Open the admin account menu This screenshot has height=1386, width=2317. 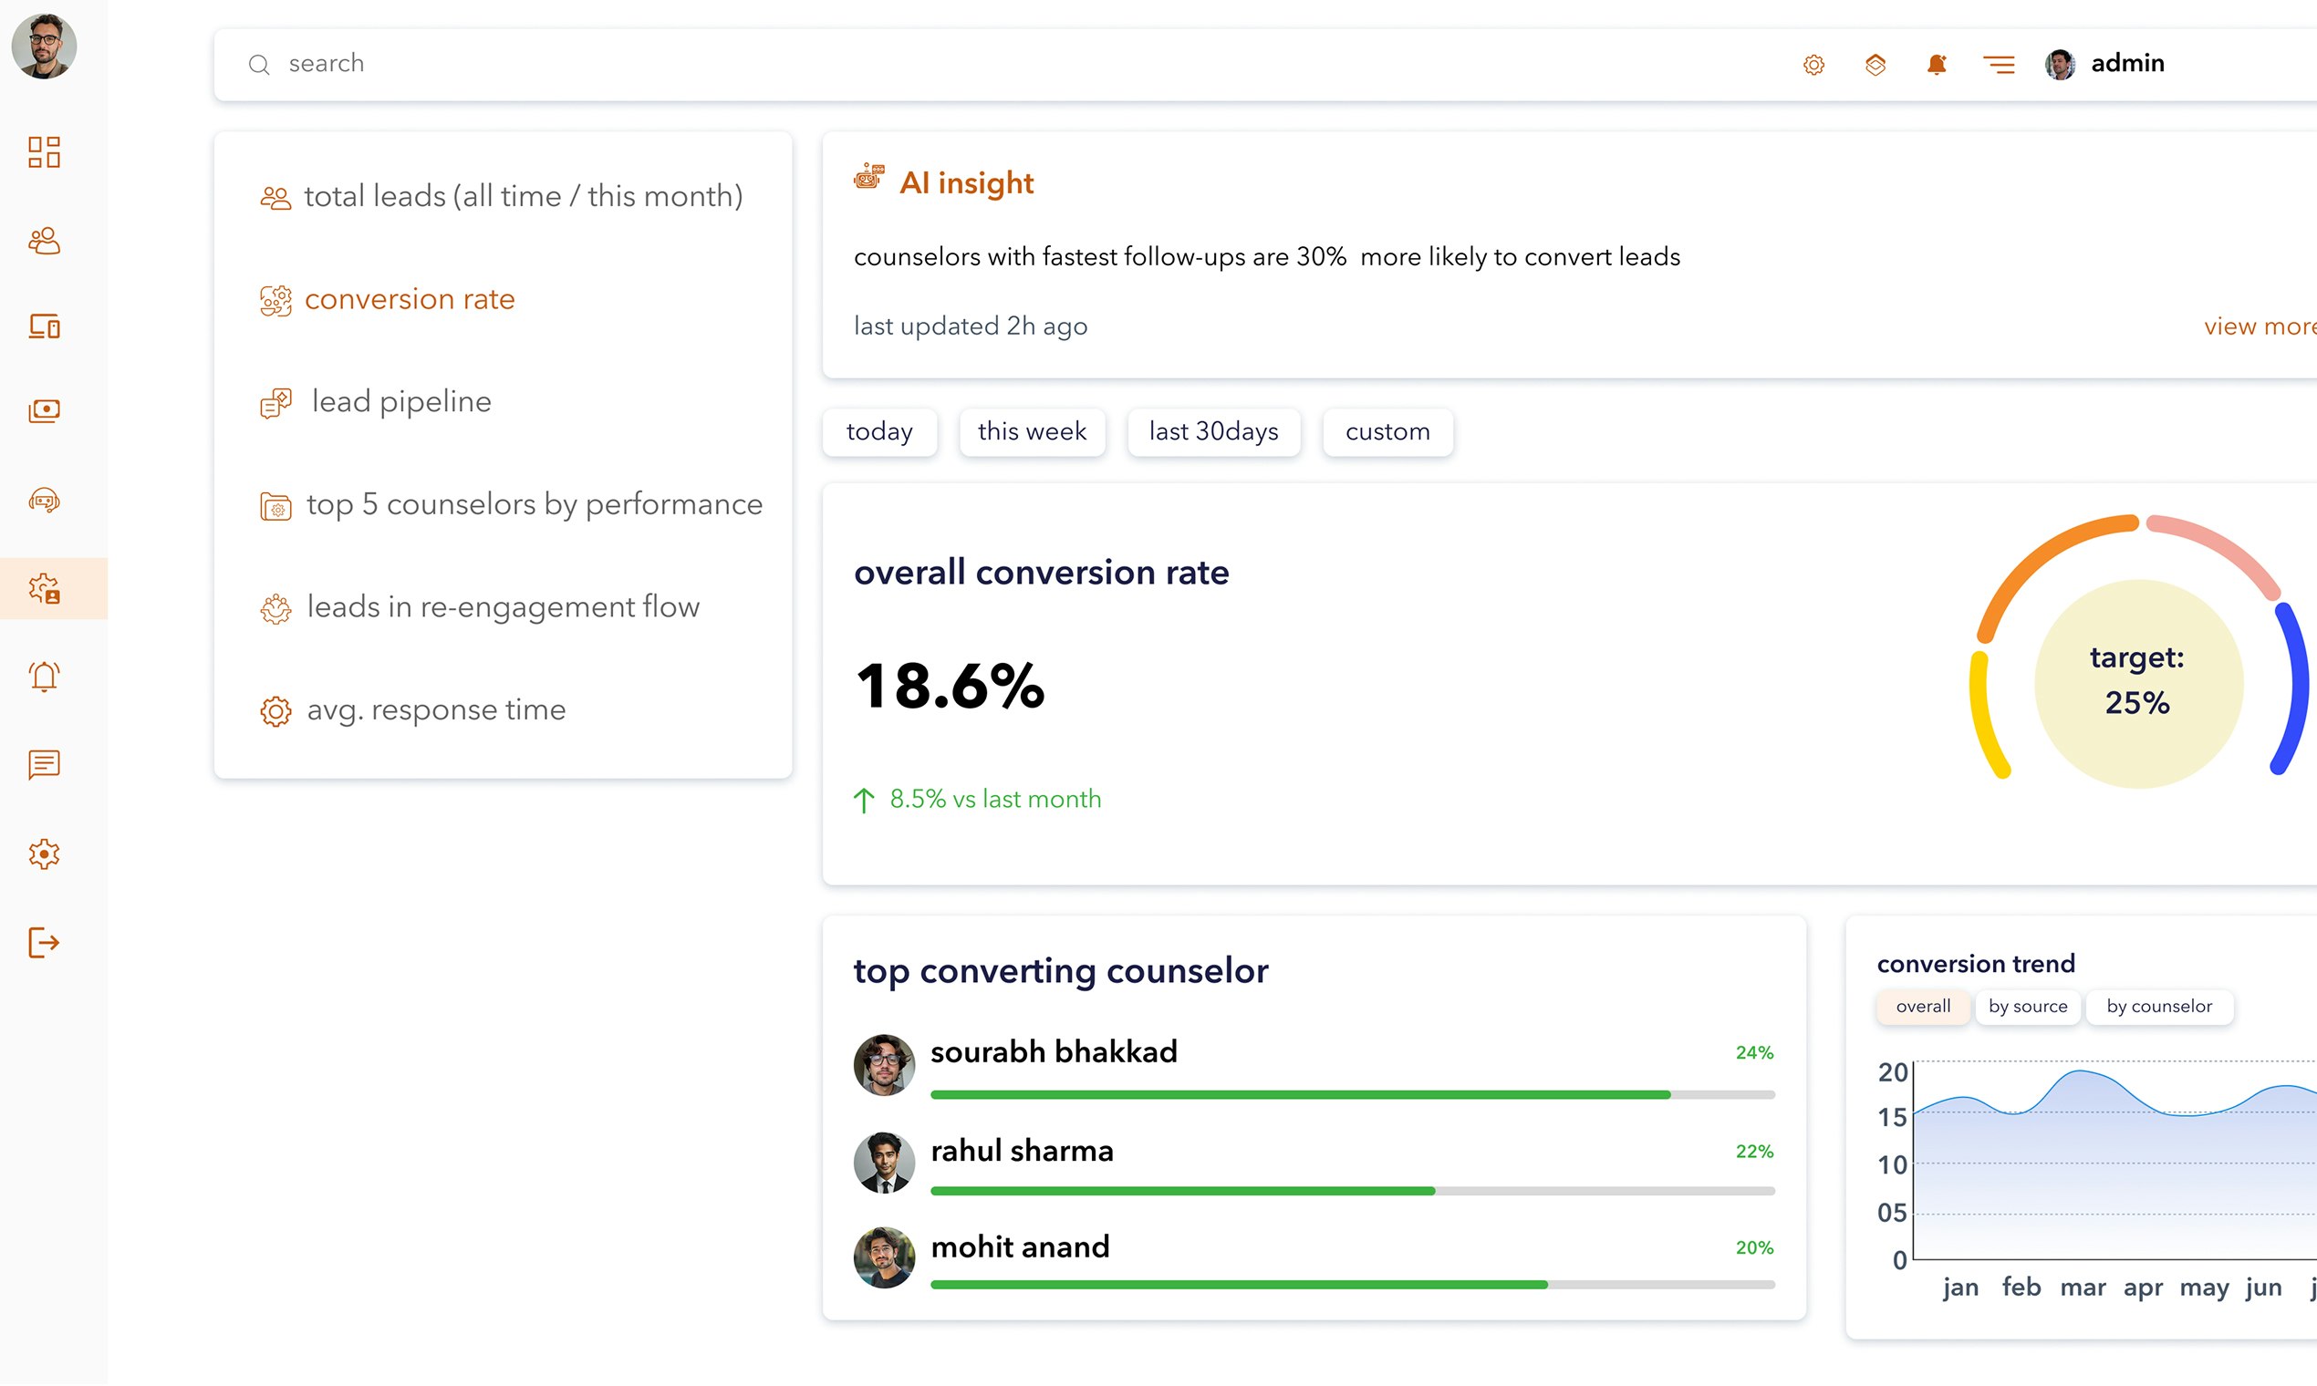pos(2125,64)
